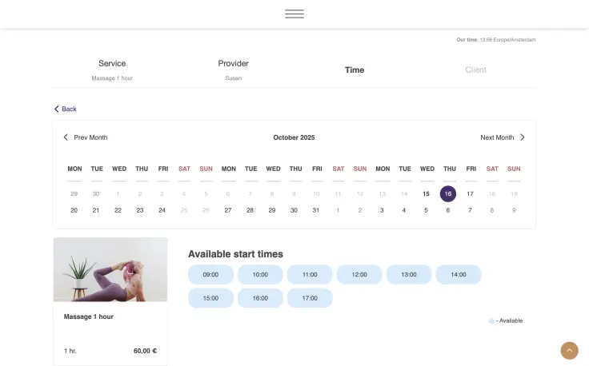Select the 09:00 start time
Screen dimensions: 589x366
tap(210, 274)
